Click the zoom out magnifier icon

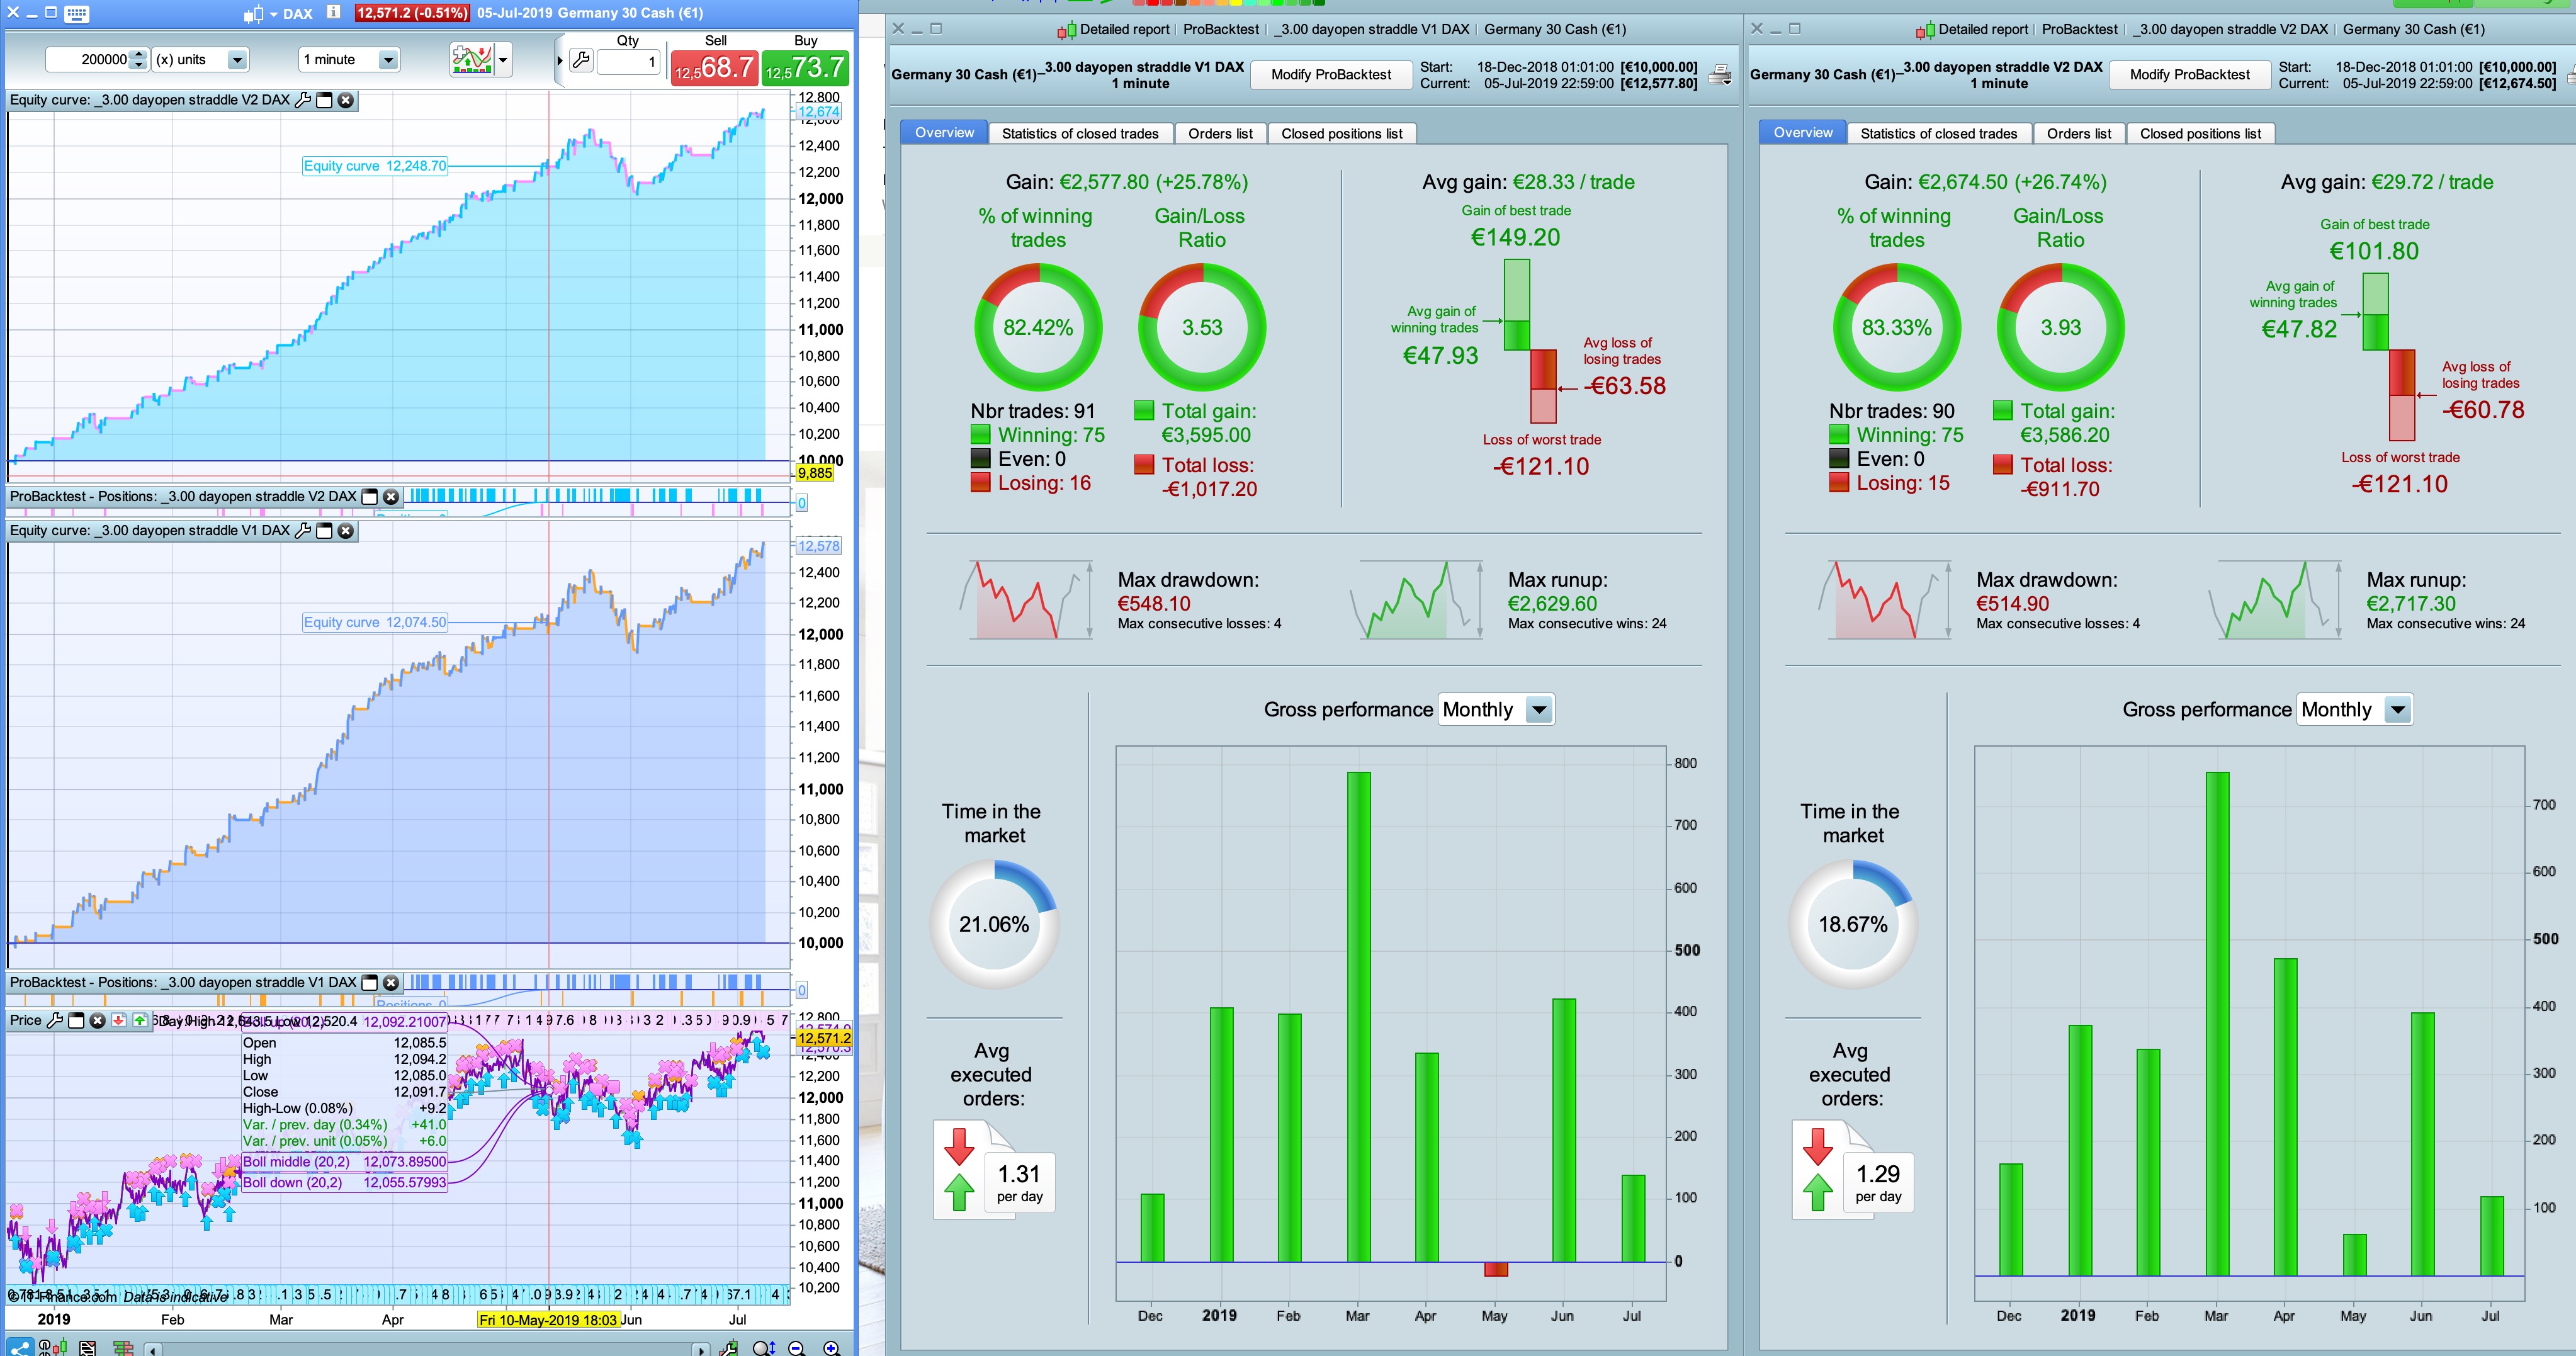pyautogui.click(x=797, y=1348)
